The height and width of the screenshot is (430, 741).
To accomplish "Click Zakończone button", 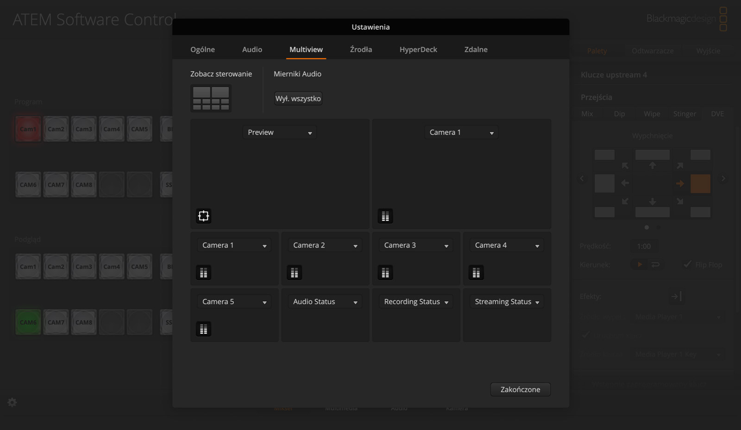I will pyautogui.click(x=521, y=390).
